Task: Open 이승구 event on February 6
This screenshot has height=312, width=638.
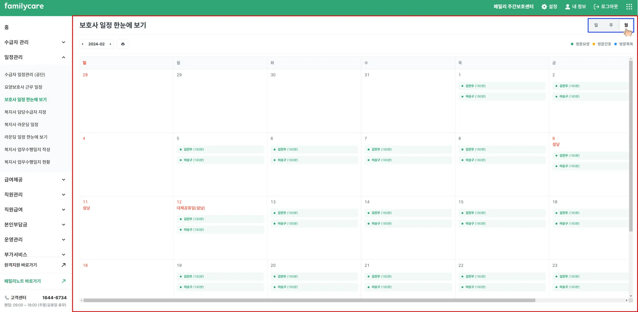Action: pyautogui.click(x=314, y=160)
